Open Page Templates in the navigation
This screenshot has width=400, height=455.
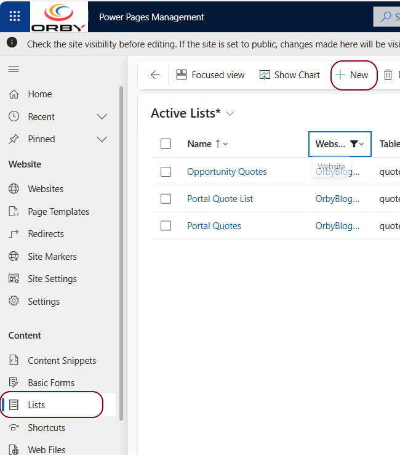coord(58,212)
